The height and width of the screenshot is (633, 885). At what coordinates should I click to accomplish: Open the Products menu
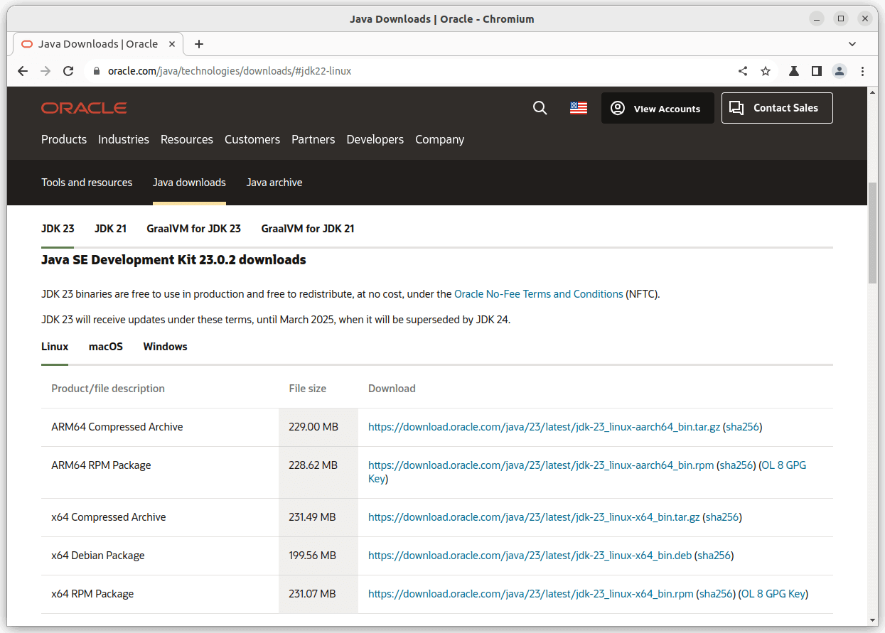(x=64, y=139)
